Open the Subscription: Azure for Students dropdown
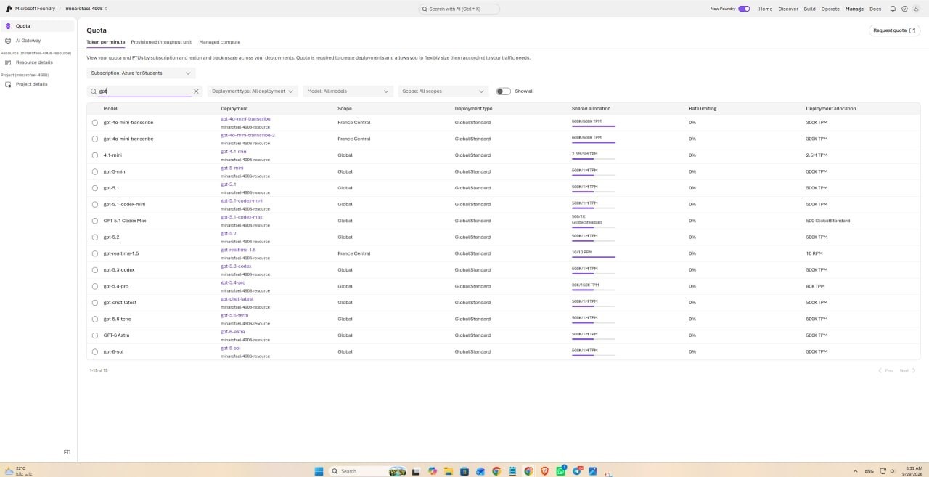This screenshot has height=477, width=929. click(x=141, y=73)
